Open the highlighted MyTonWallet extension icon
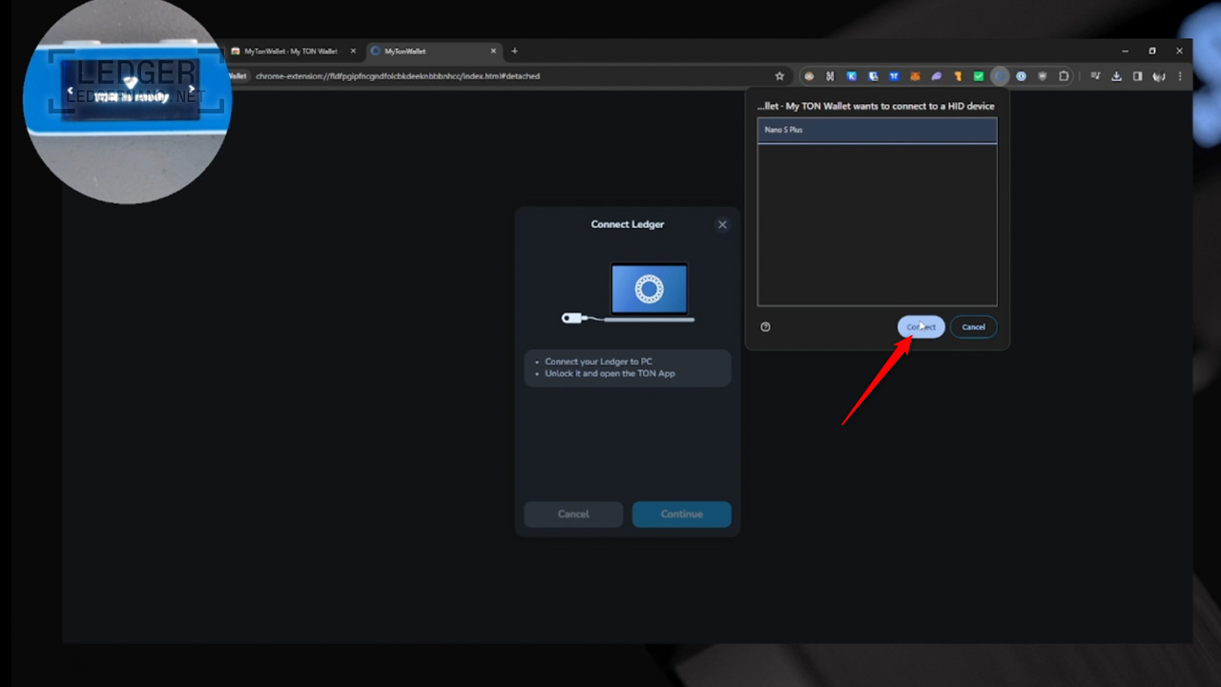The height and width of the screenshot is (687, 1221). tap(1000, 76)
